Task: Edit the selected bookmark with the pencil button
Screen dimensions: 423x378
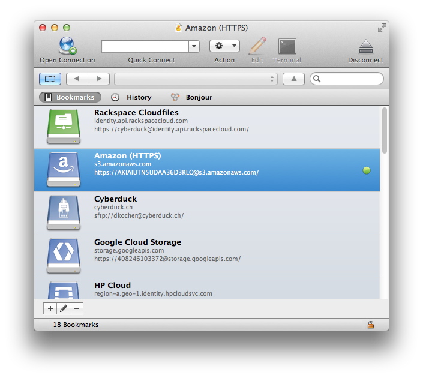Action: [64, 308]
